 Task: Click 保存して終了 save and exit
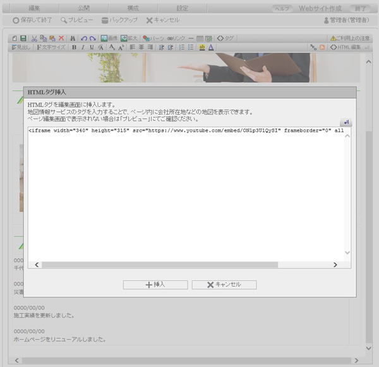32,20
